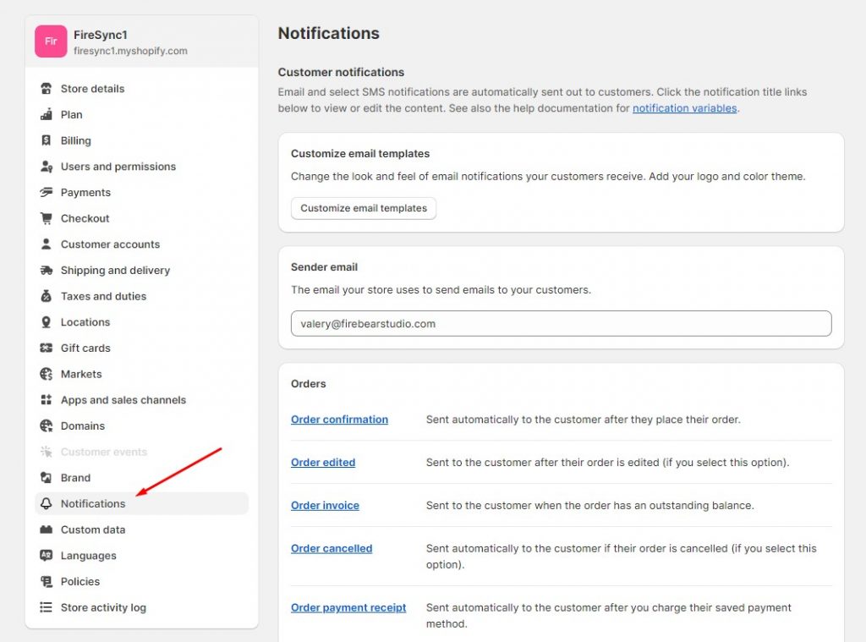Screen dimensions: 866x642
Task: Open the Languages settings icon
Action: pyautogui.click(x=45, y=556)
